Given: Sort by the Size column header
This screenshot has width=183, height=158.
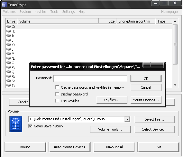Looking at the screenshot, I should (108, 21).
